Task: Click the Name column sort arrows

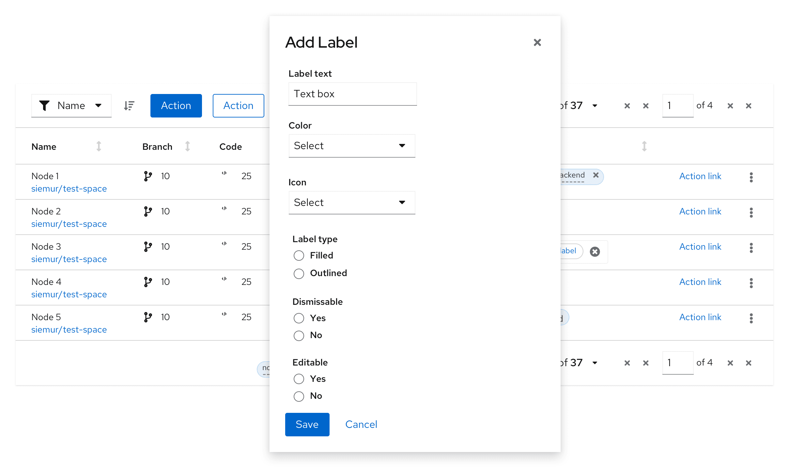Action: coord(99,146)
